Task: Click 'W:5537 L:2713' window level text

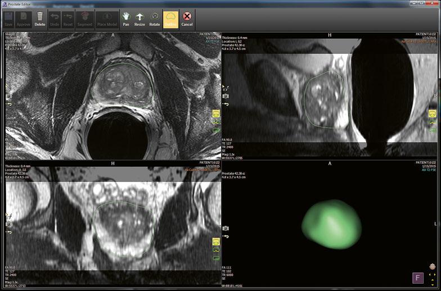Action: tap(15, 285)
